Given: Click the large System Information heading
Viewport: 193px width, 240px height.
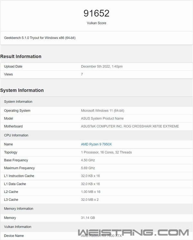Looking at the screenshot, I should [22, 90].
